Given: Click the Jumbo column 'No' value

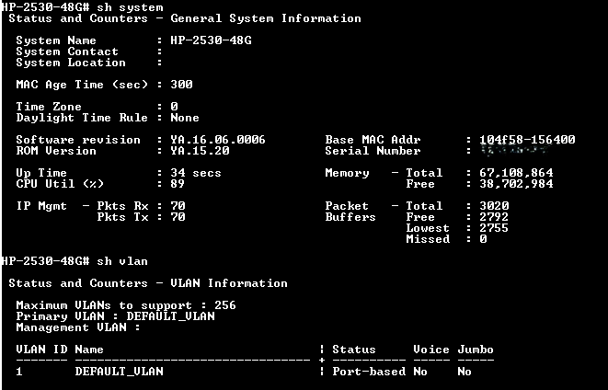Looking at the screenshot, I should click(x=465, y=372).
